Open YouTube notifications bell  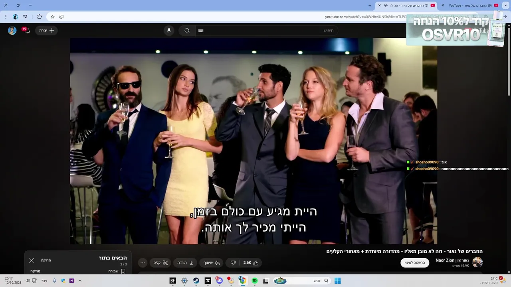[x=26, y=30]
